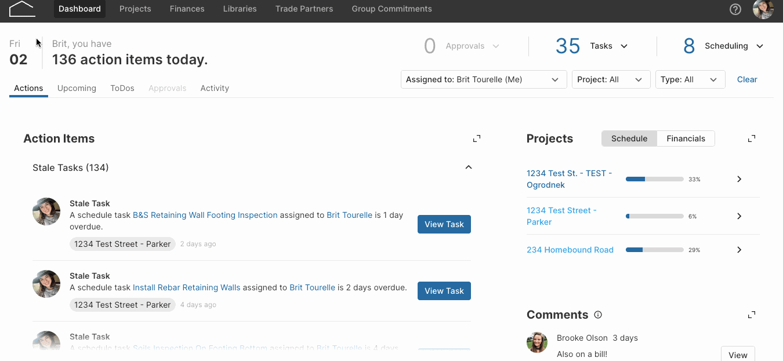783x361 pixels.
Task: Click the info icon next to Comments
Action: click(x=597, y=315)
